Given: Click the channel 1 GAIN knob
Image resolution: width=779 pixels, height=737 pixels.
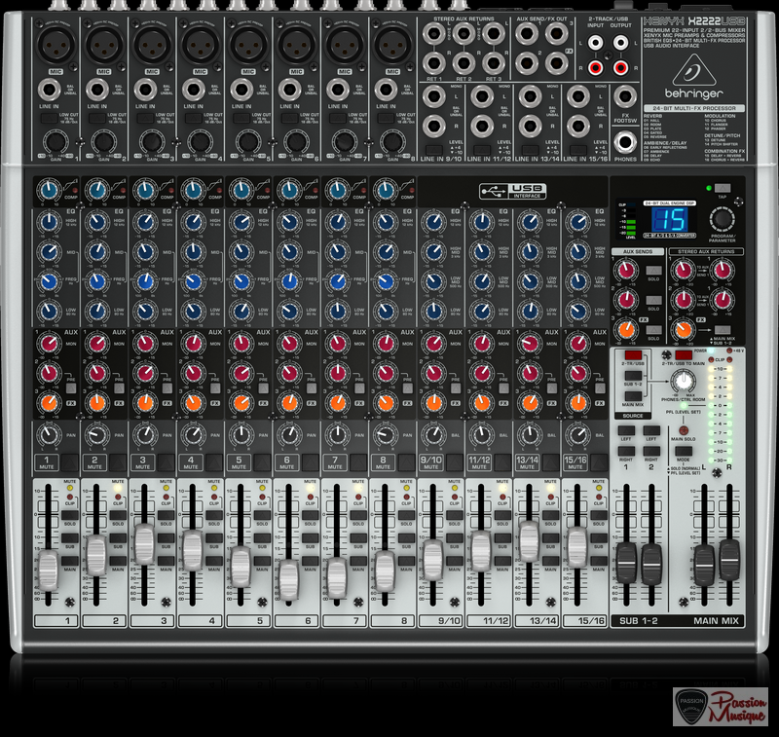Looking at the screenshot, I should (x=56, y=141).
